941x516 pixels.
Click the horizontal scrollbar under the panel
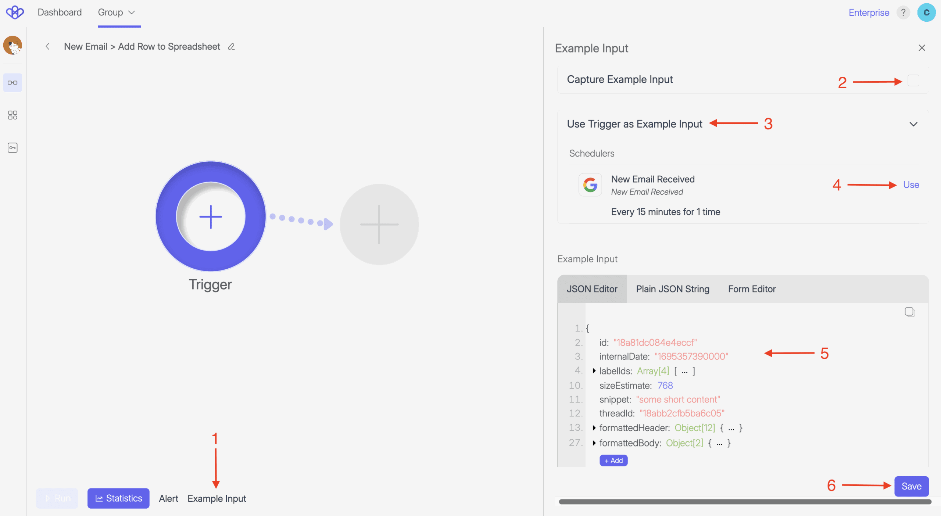pyautogui.click(x=744, y=502)
